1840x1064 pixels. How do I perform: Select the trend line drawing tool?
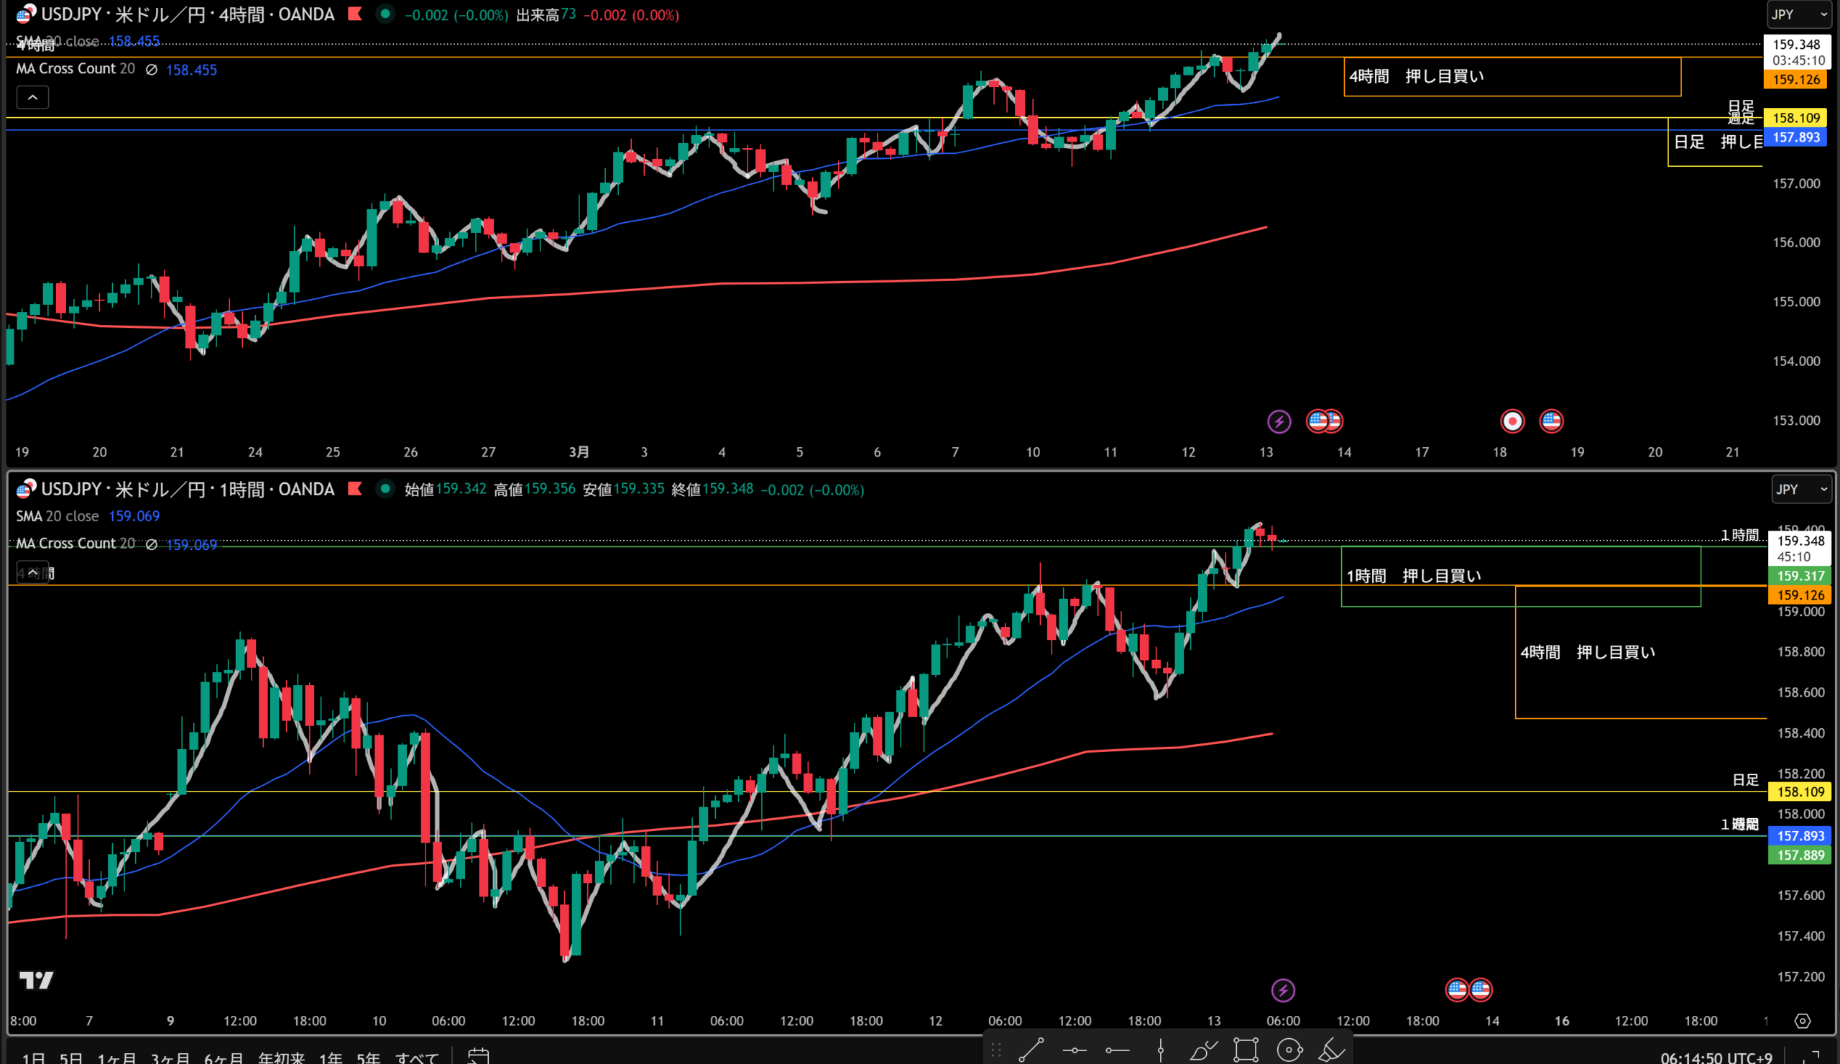coord(1030,1050)
